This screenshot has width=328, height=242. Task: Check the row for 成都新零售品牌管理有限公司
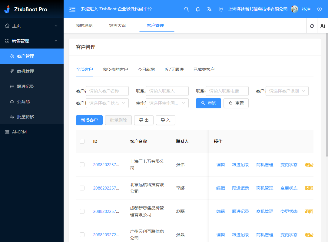pos(82,211)
